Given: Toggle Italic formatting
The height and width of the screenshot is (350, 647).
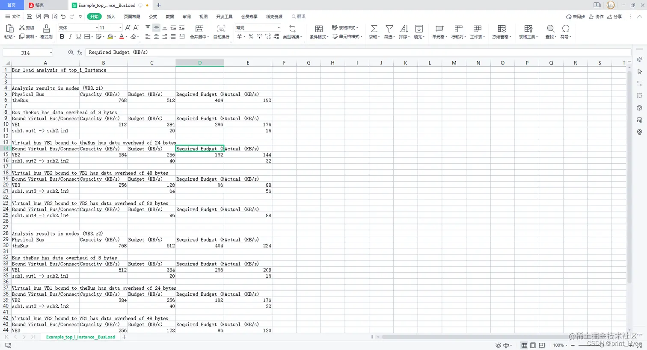Looking at the screenshot, I should [x=70, y=37].
